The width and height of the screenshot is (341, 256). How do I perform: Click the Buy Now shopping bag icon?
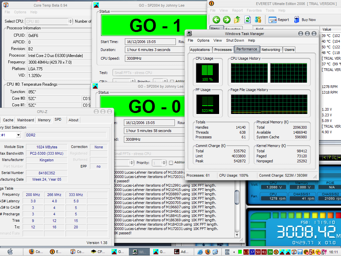(297, 20)
